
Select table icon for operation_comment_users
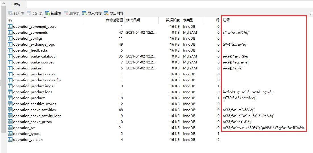pyautogui.click(x=10, y=26)
